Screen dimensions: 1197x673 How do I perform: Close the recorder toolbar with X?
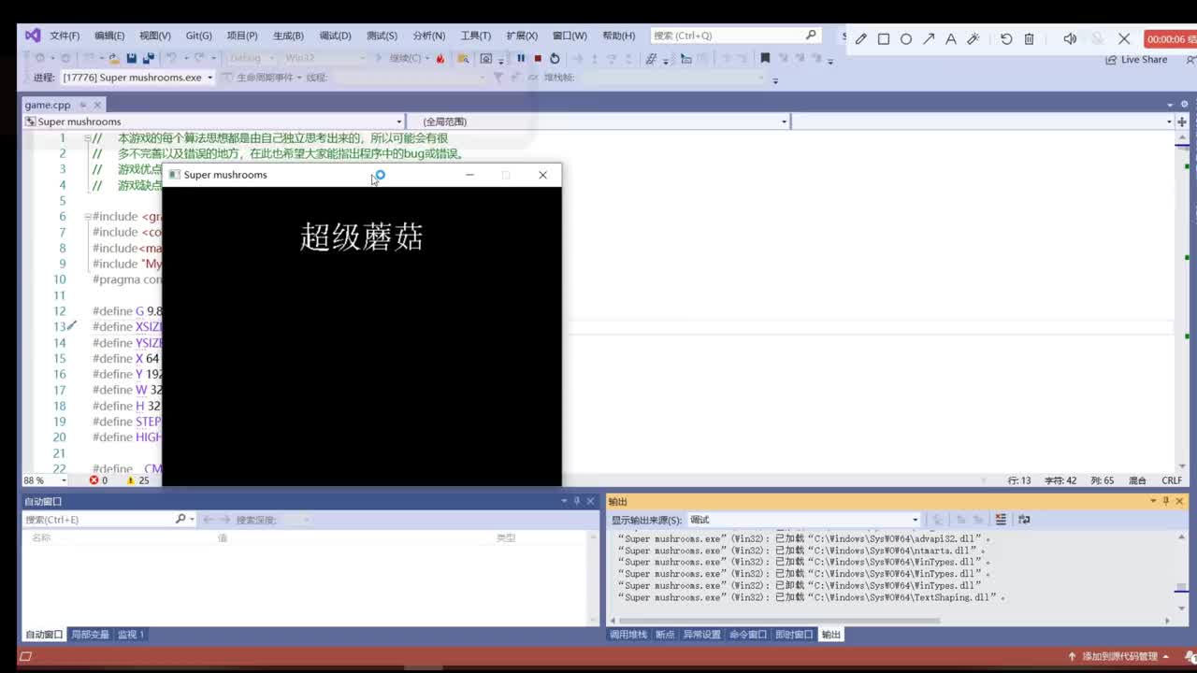tap(1124, 39)
